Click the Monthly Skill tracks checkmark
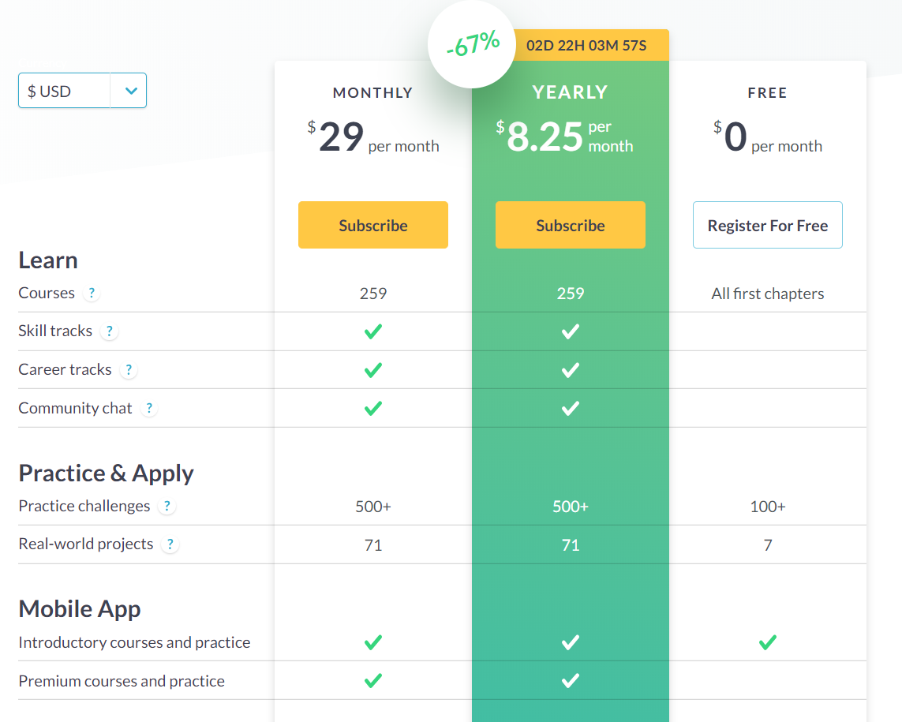The width and height of the screenshot is (902, 722). click(372, 331)
